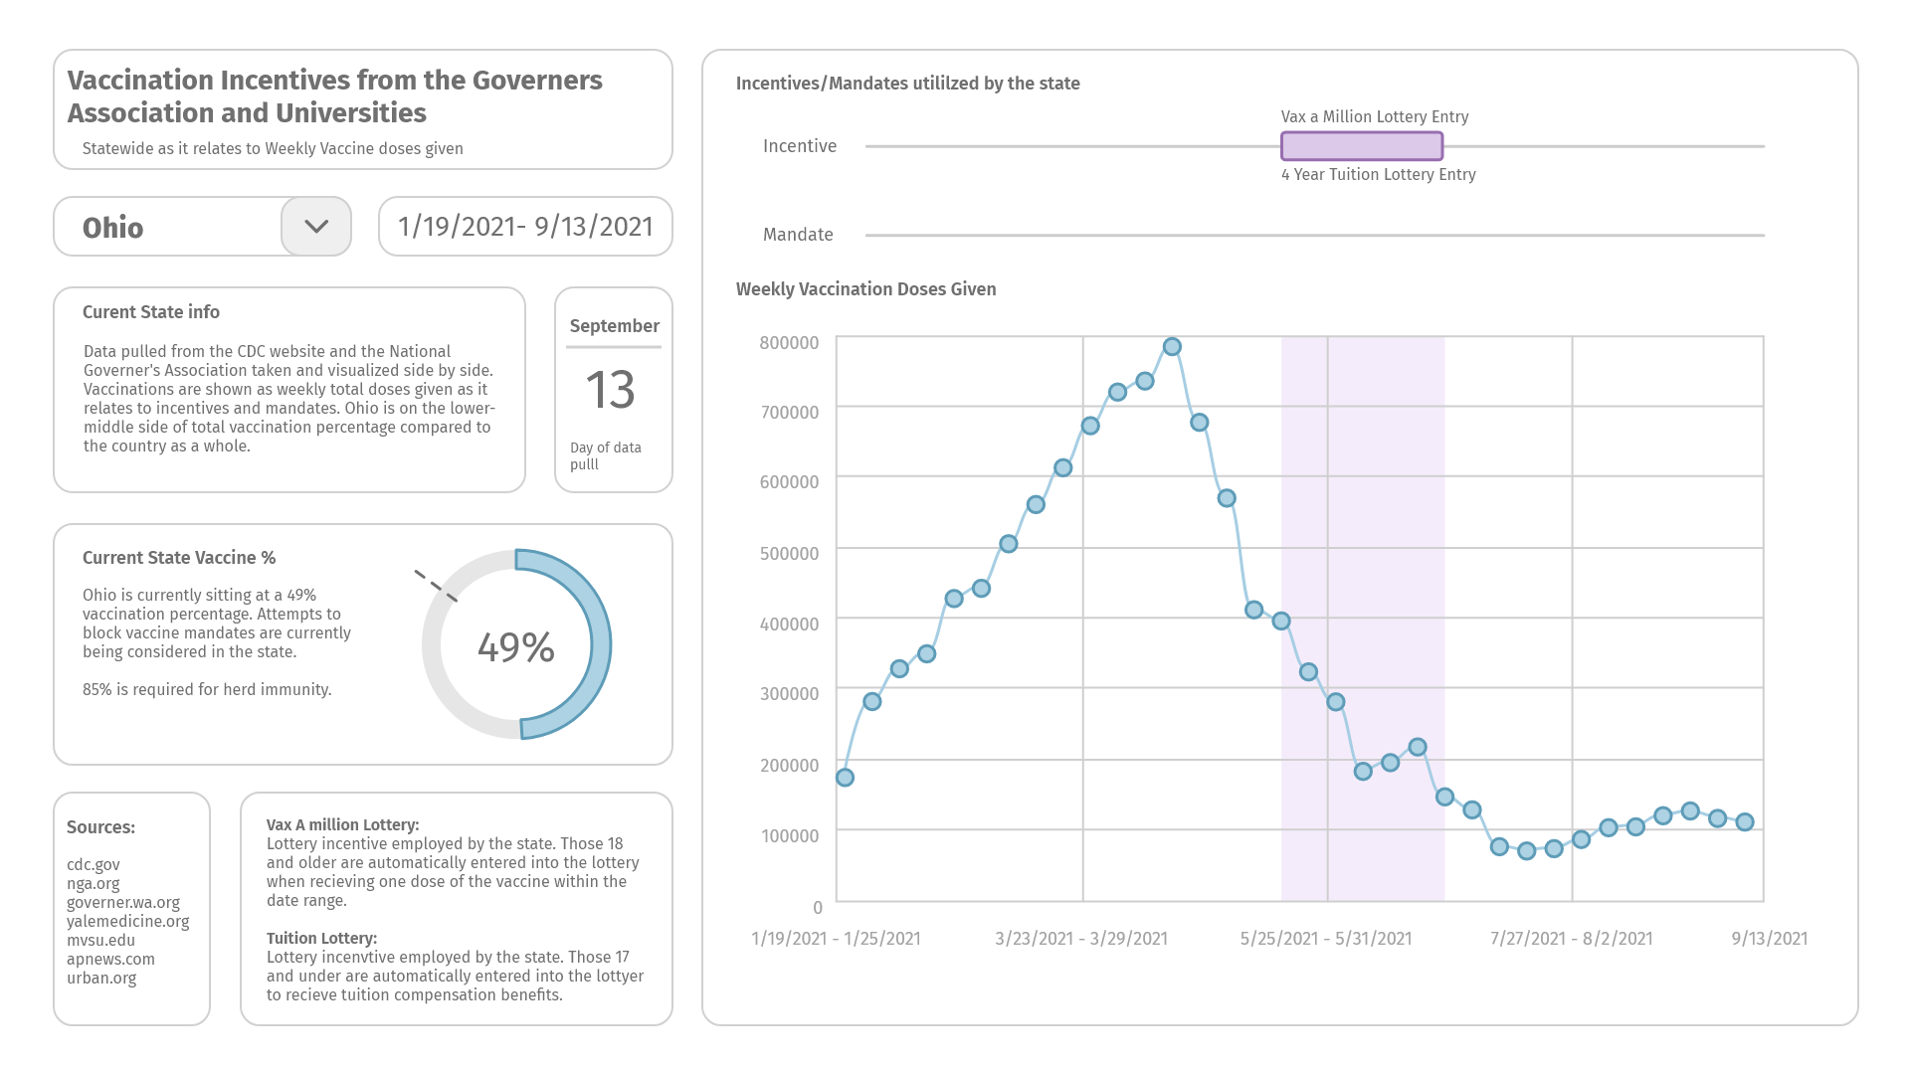Open the Ohio state dropdown chevron
Image resolution: width=1910 pixels, height=1074 pixels.
click(x=316, y=227)
